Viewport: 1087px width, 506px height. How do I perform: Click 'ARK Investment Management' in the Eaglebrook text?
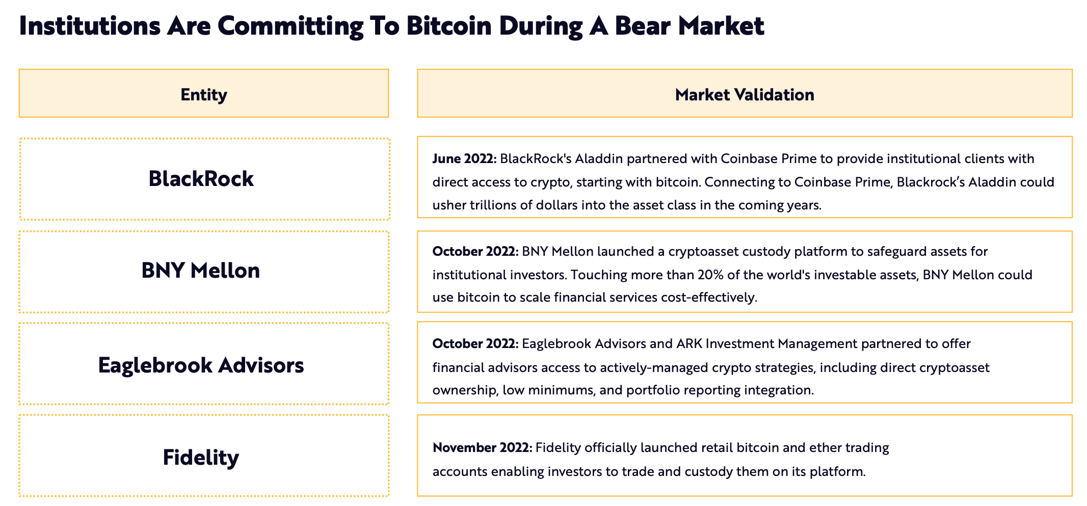click(767, 344)
